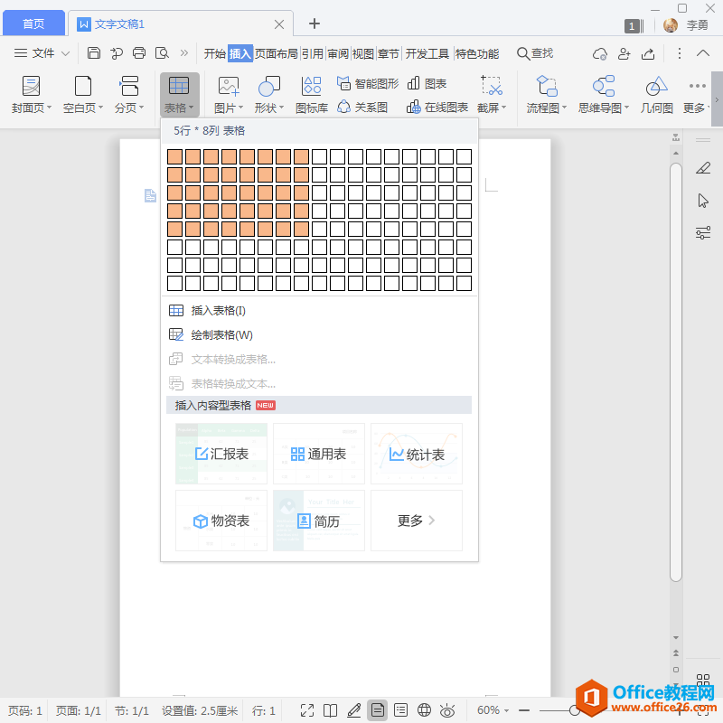Open a new tab with plus button
Screen dimensions: 723x723
click(315, 23)
